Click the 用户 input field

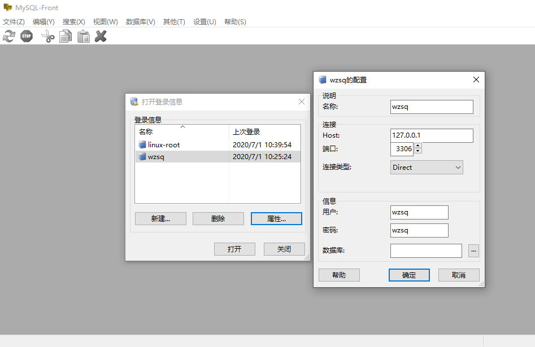point(419,212)
